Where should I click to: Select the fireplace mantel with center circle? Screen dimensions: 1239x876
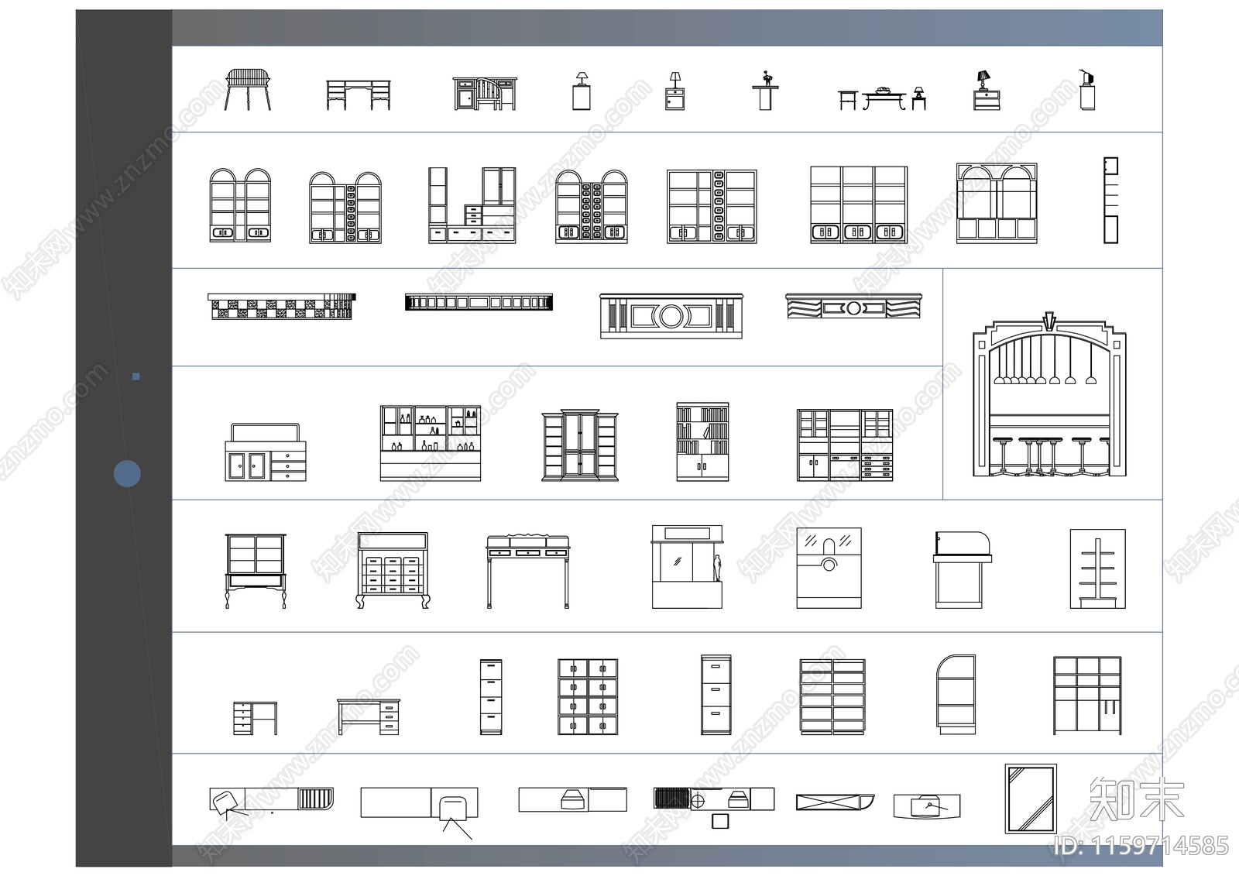pyautogui.click(x=671, y=316)
